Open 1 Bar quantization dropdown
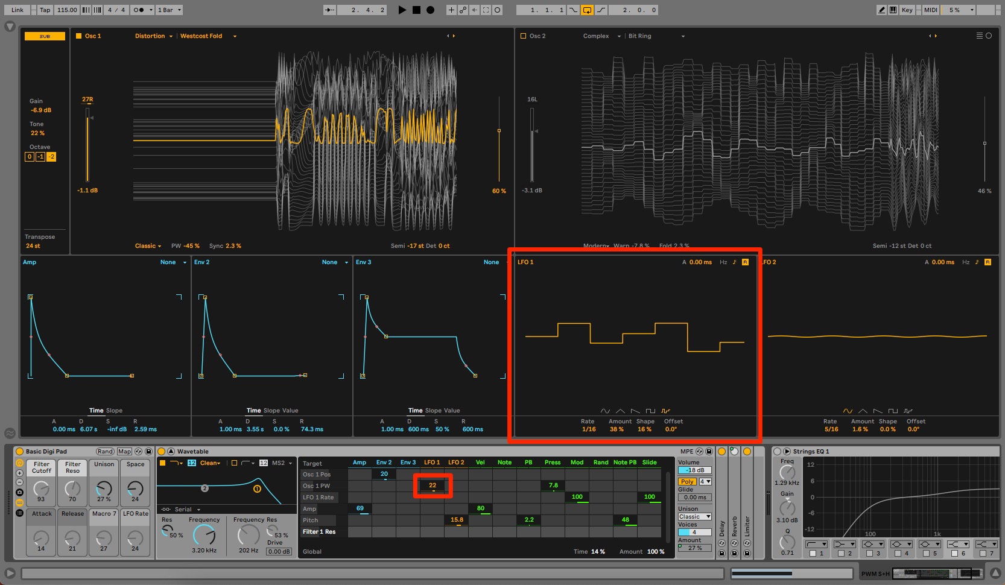 [169, 10]
